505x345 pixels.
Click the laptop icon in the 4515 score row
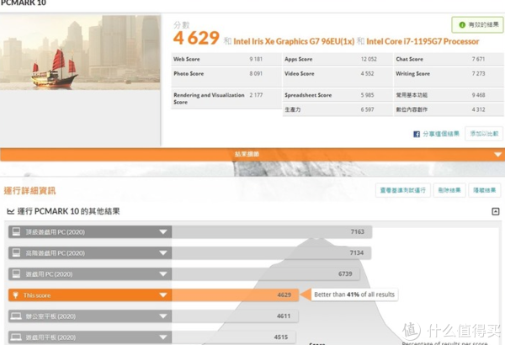point(16,337)
